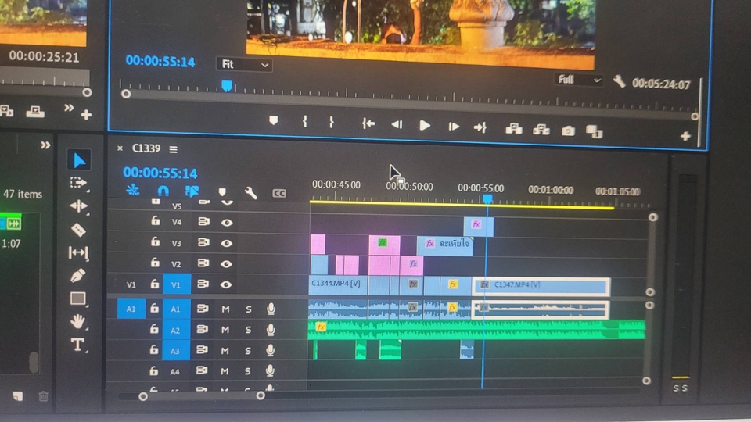Open the Fit zoom level dropdown

[x=244, y=65]
